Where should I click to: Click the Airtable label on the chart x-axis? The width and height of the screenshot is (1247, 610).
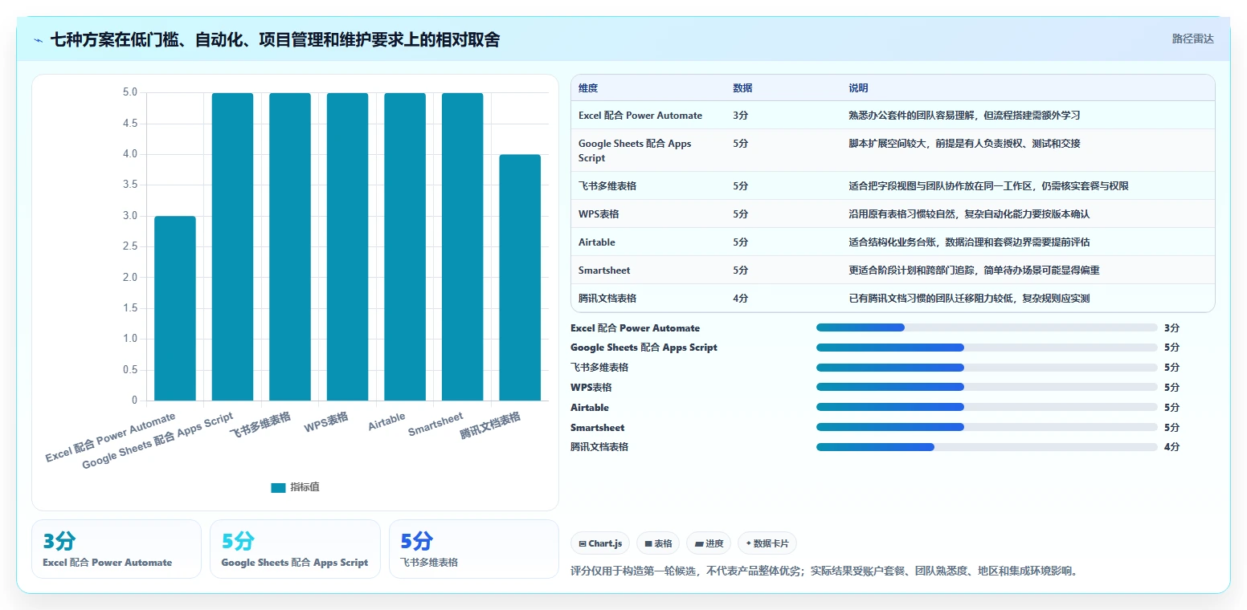pyautogui.click(x=387, y=422)
